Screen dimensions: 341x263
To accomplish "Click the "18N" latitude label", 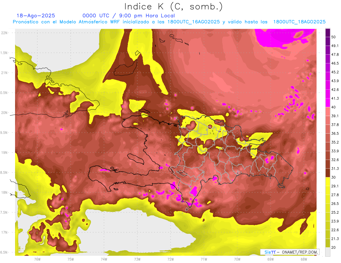I will [5, 193].
